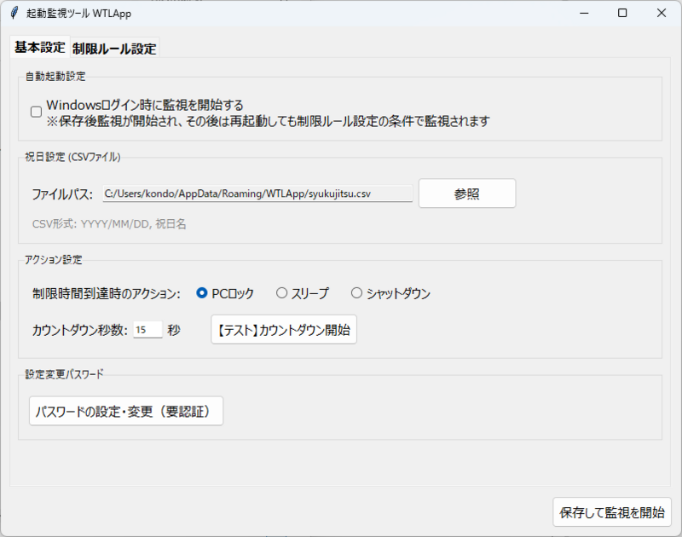The width and height of the screenshot is (682, 537).
Task: Click the feather app icon in title bar
Action: click(14, 14)
